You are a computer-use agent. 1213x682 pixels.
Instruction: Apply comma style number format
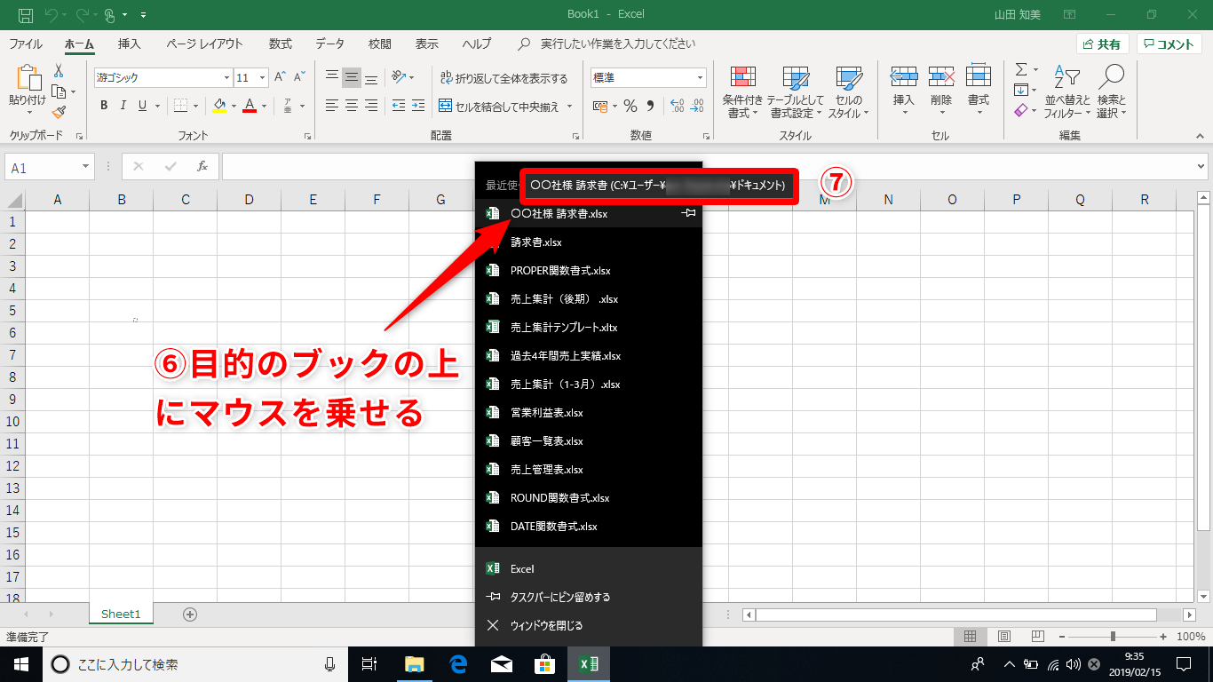tap(650, 106)
